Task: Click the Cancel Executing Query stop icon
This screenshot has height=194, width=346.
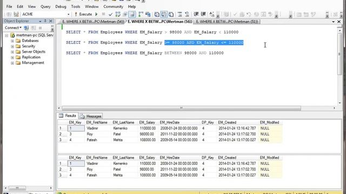Action: tap(103, 15)
